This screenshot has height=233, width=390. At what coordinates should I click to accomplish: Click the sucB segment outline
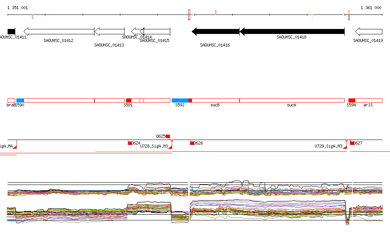coord(216,101)
